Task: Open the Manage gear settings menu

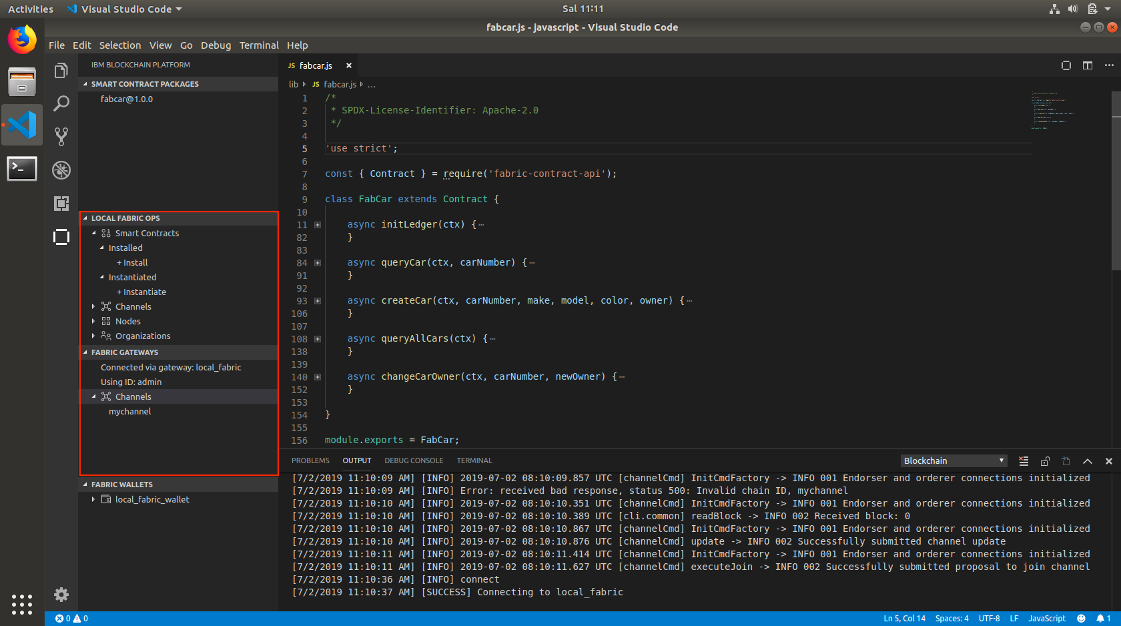Action: tap(61, 595)
